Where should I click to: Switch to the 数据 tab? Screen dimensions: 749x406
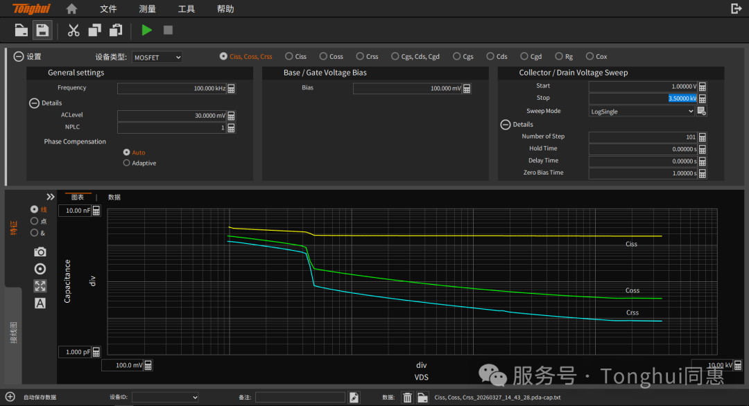(114, 197)
